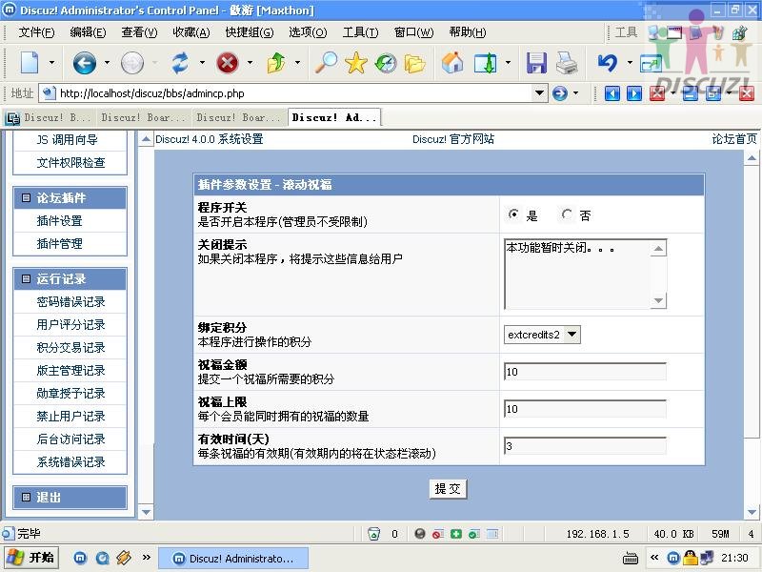Image resolution: width=762 pixels, height=572 pixels.
Task: Open favorites with the star icon
Action: pos(356,63)
